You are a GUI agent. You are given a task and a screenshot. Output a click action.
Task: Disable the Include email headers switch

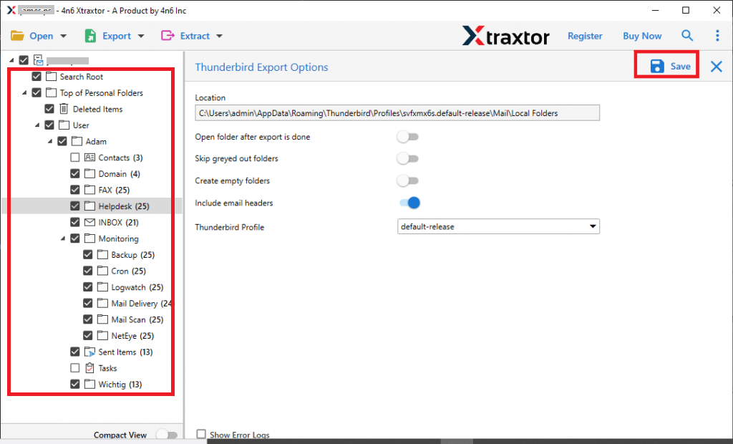[x=409, y=203]
